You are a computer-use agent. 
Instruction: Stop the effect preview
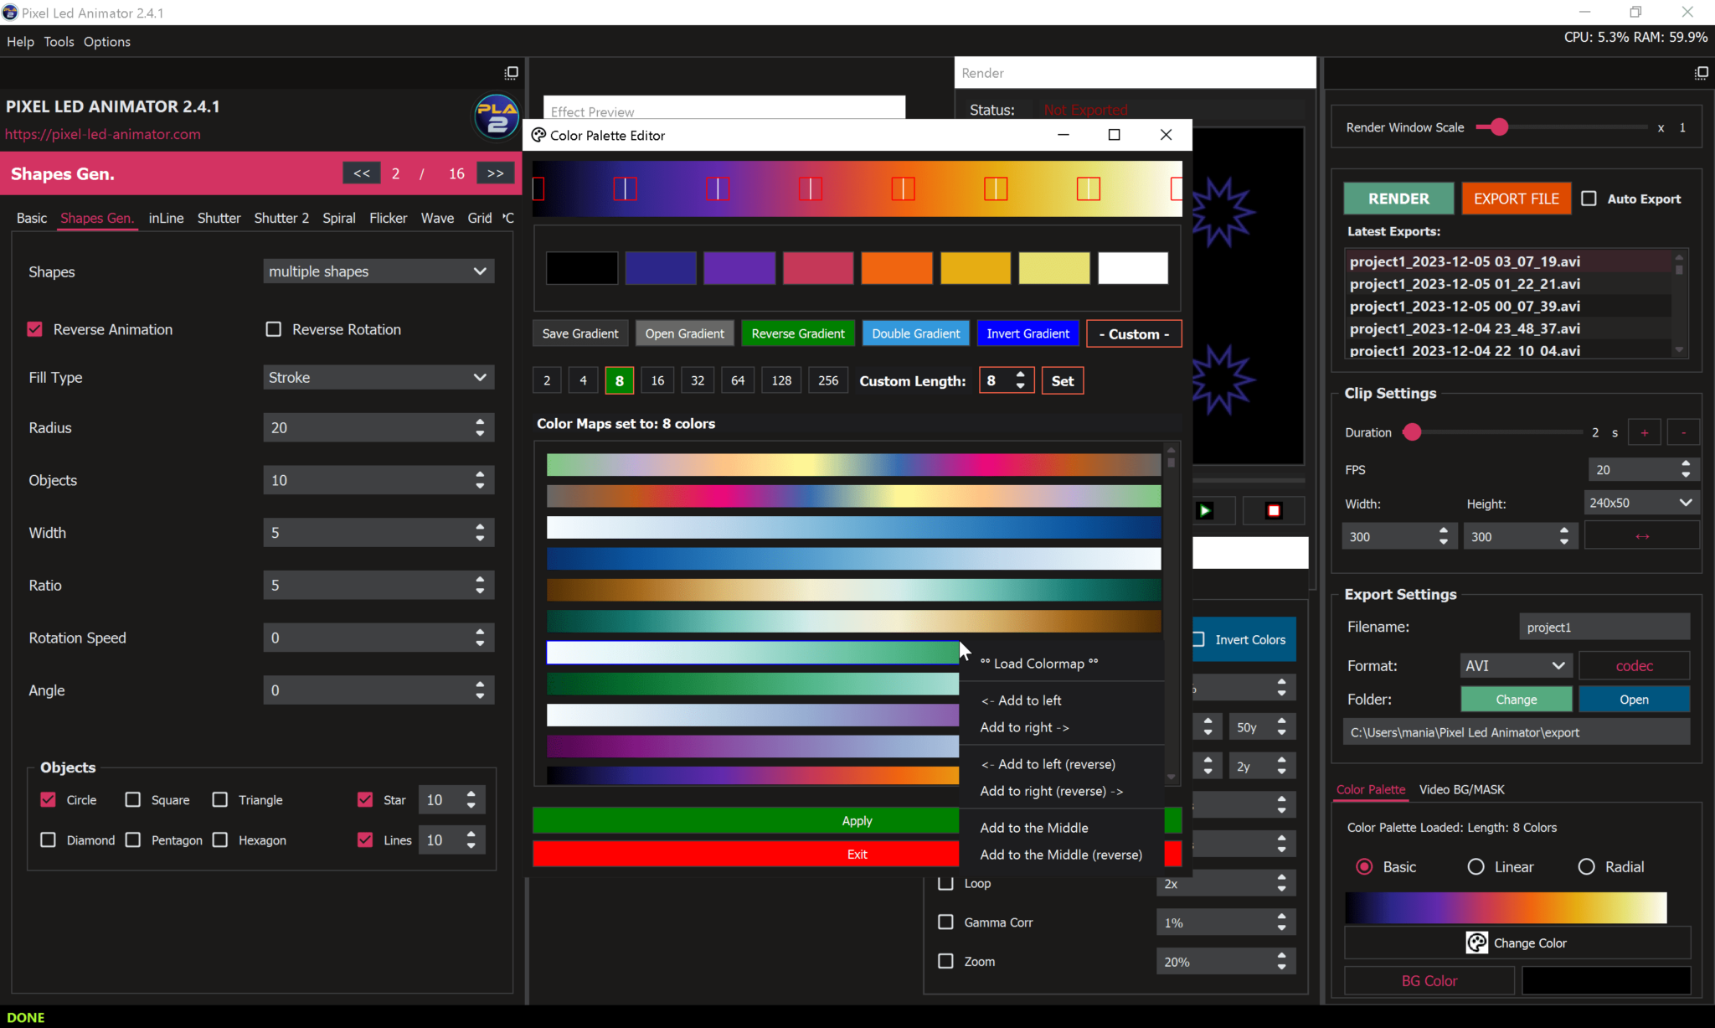click(x=1272, y=510)
